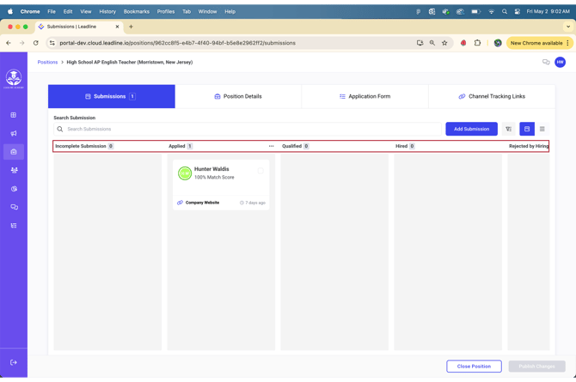Open Chrome three-dot menu
The height and width of the screenshot is (382, 576).
[x=568, y=43]
